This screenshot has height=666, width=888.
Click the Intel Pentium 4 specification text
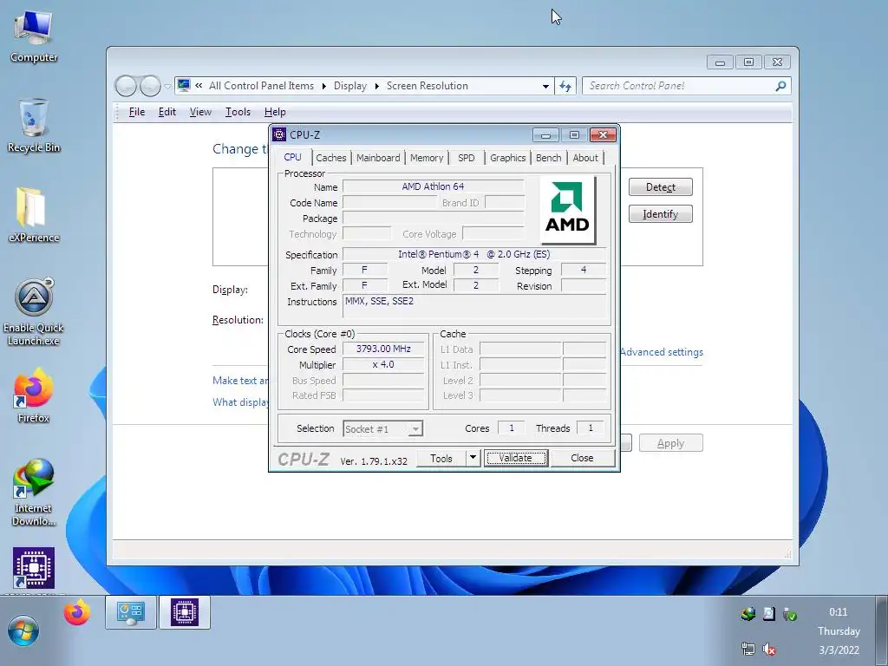click(x=474, y=254)
